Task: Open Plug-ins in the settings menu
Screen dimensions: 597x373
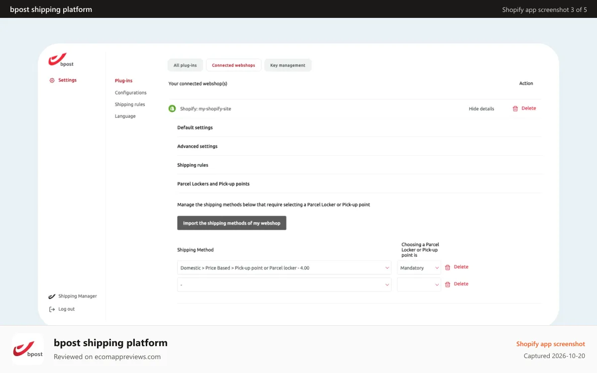Action: pyautogui.click(x=123, y=81)
